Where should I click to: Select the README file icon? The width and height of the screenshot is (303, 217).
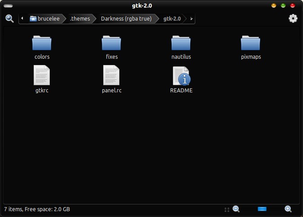181,76
